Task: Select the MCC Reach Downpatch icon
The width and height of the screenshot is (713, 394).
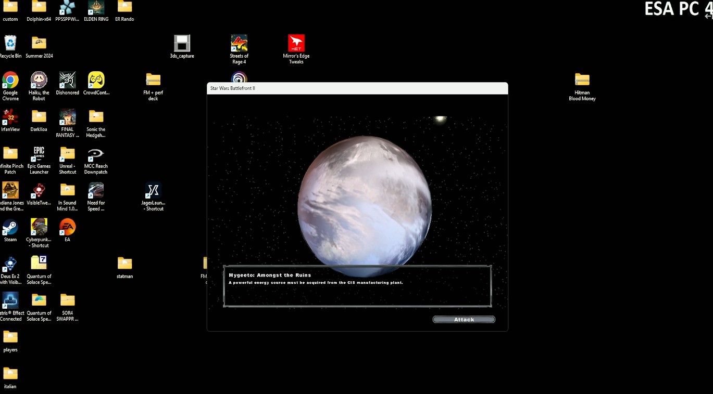Action: point(96,153)
